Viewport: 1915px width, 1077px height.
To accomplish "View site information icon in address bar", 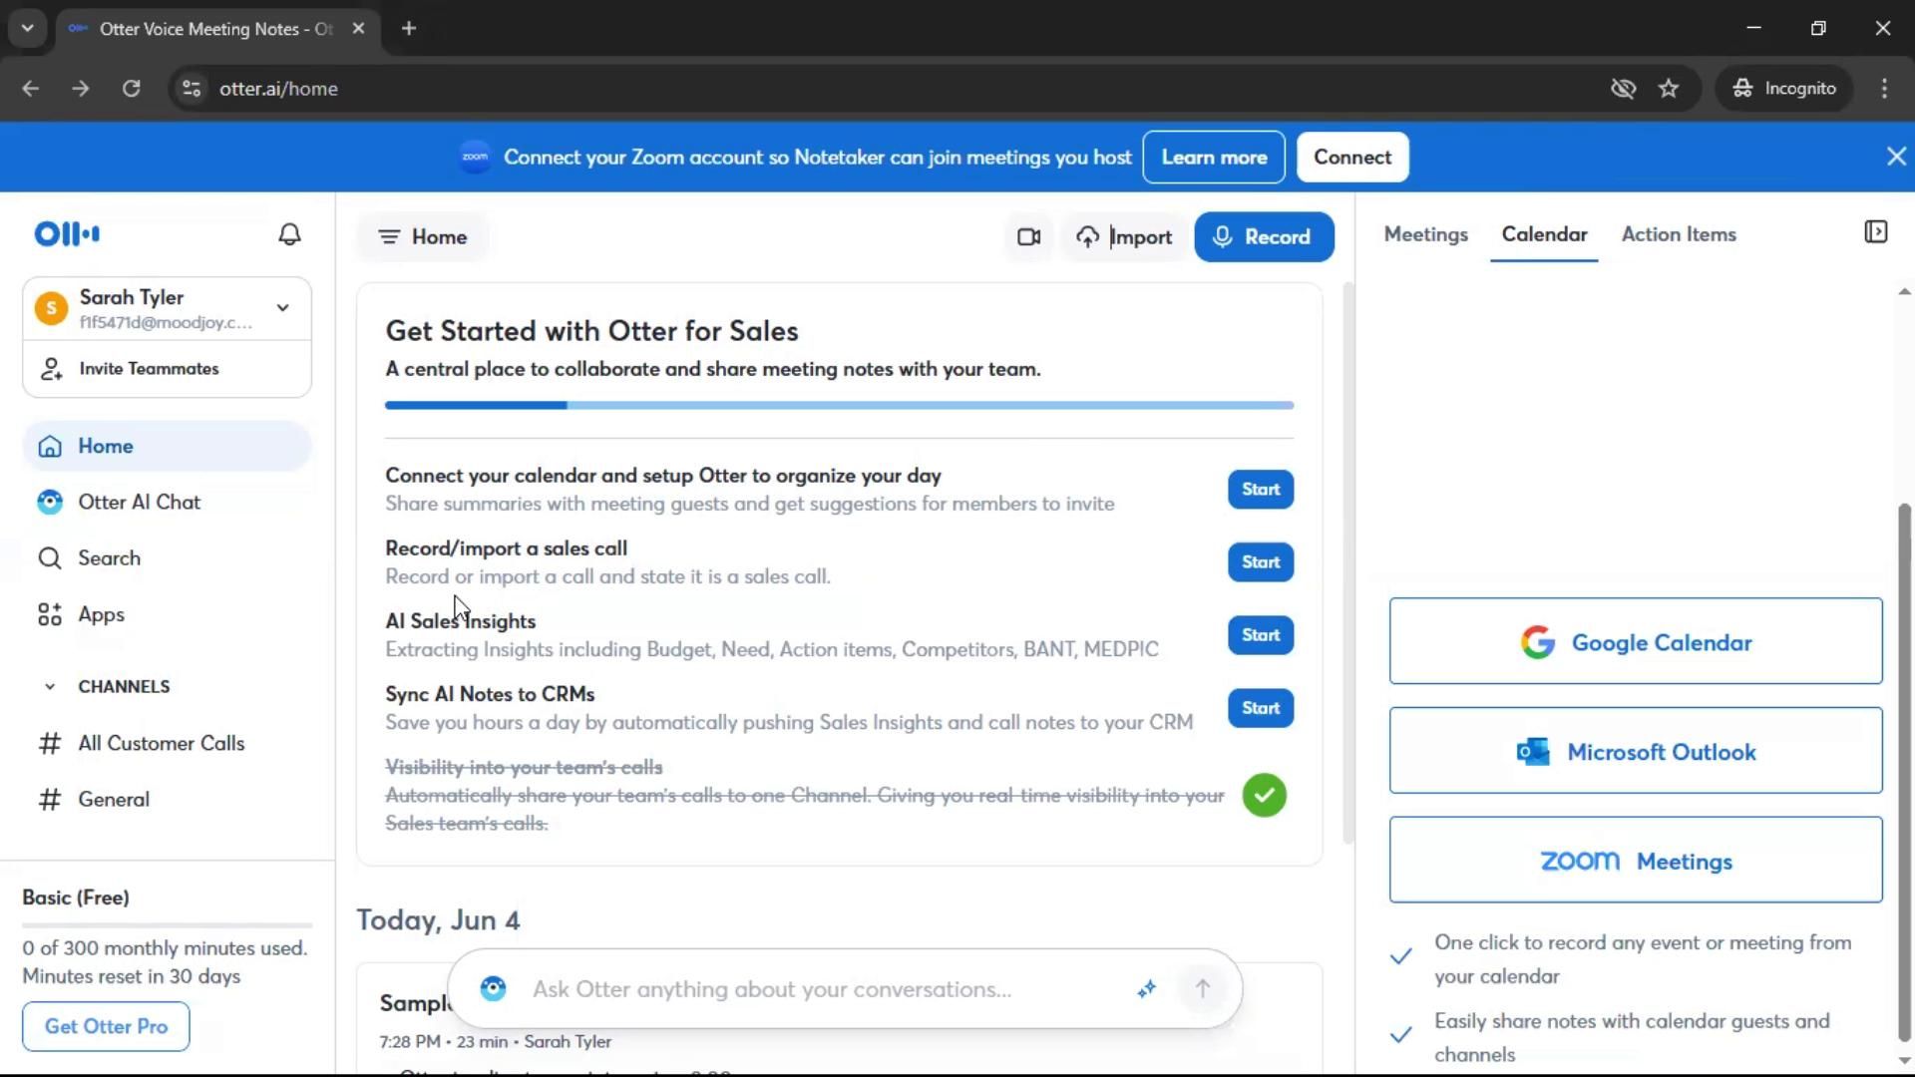I will point(191,89).
